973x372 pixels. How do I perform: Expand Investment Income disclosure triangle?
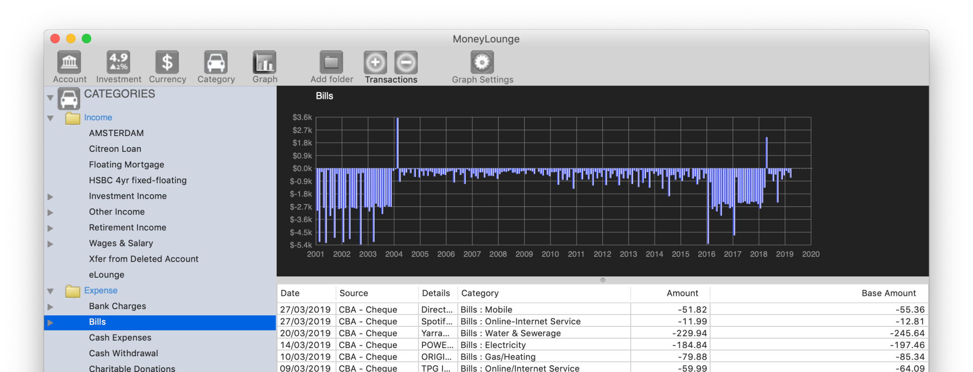[50, 197]
